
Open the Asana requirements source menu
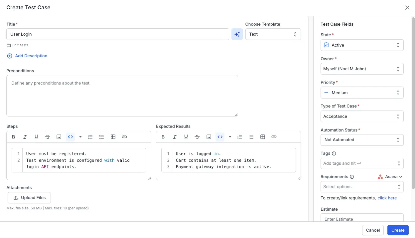pyautogui.click(x=390, y=177)
